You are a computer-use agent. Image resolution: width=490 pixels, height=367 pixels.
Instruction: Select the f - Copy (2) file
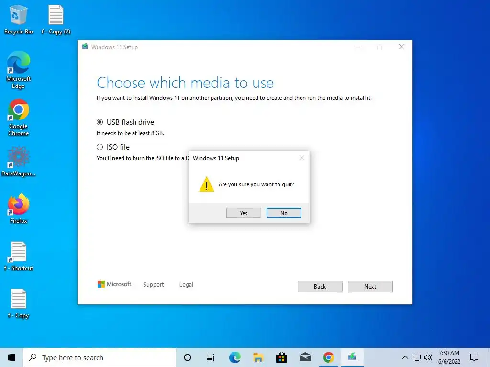click(x=56, y=20)
